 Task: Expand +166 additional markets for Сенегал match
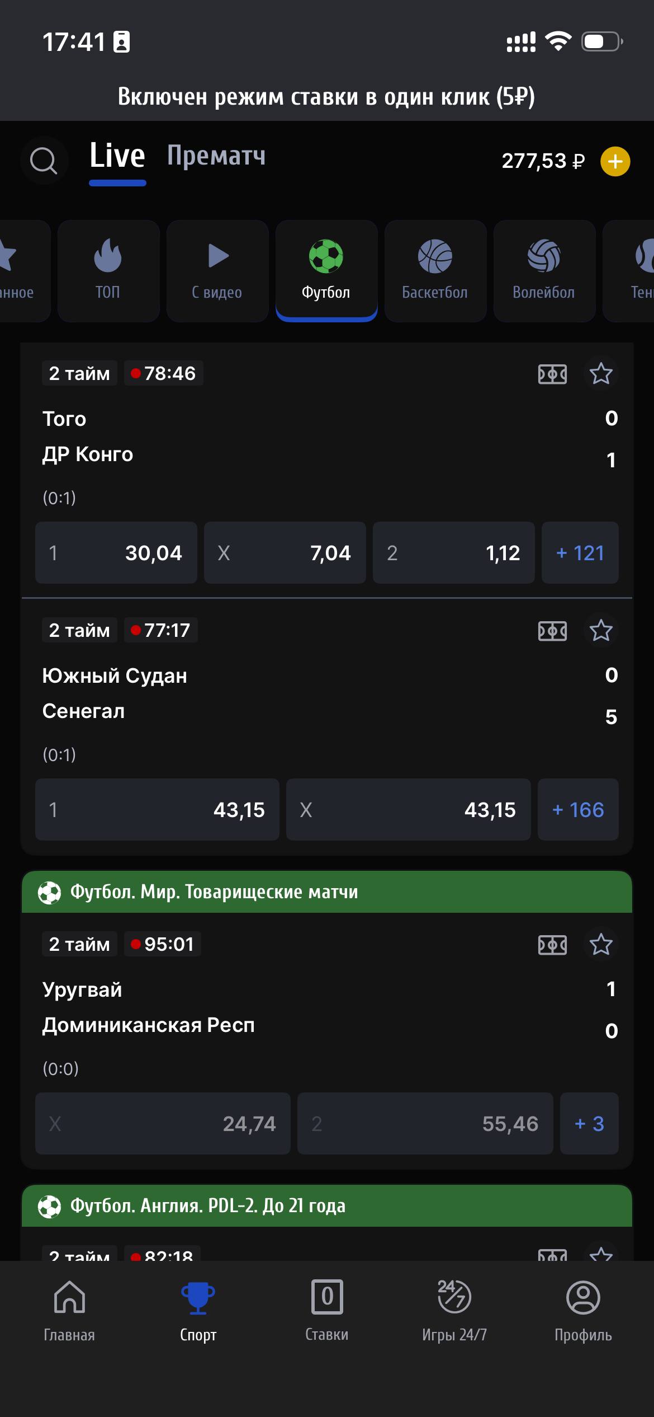578,810
